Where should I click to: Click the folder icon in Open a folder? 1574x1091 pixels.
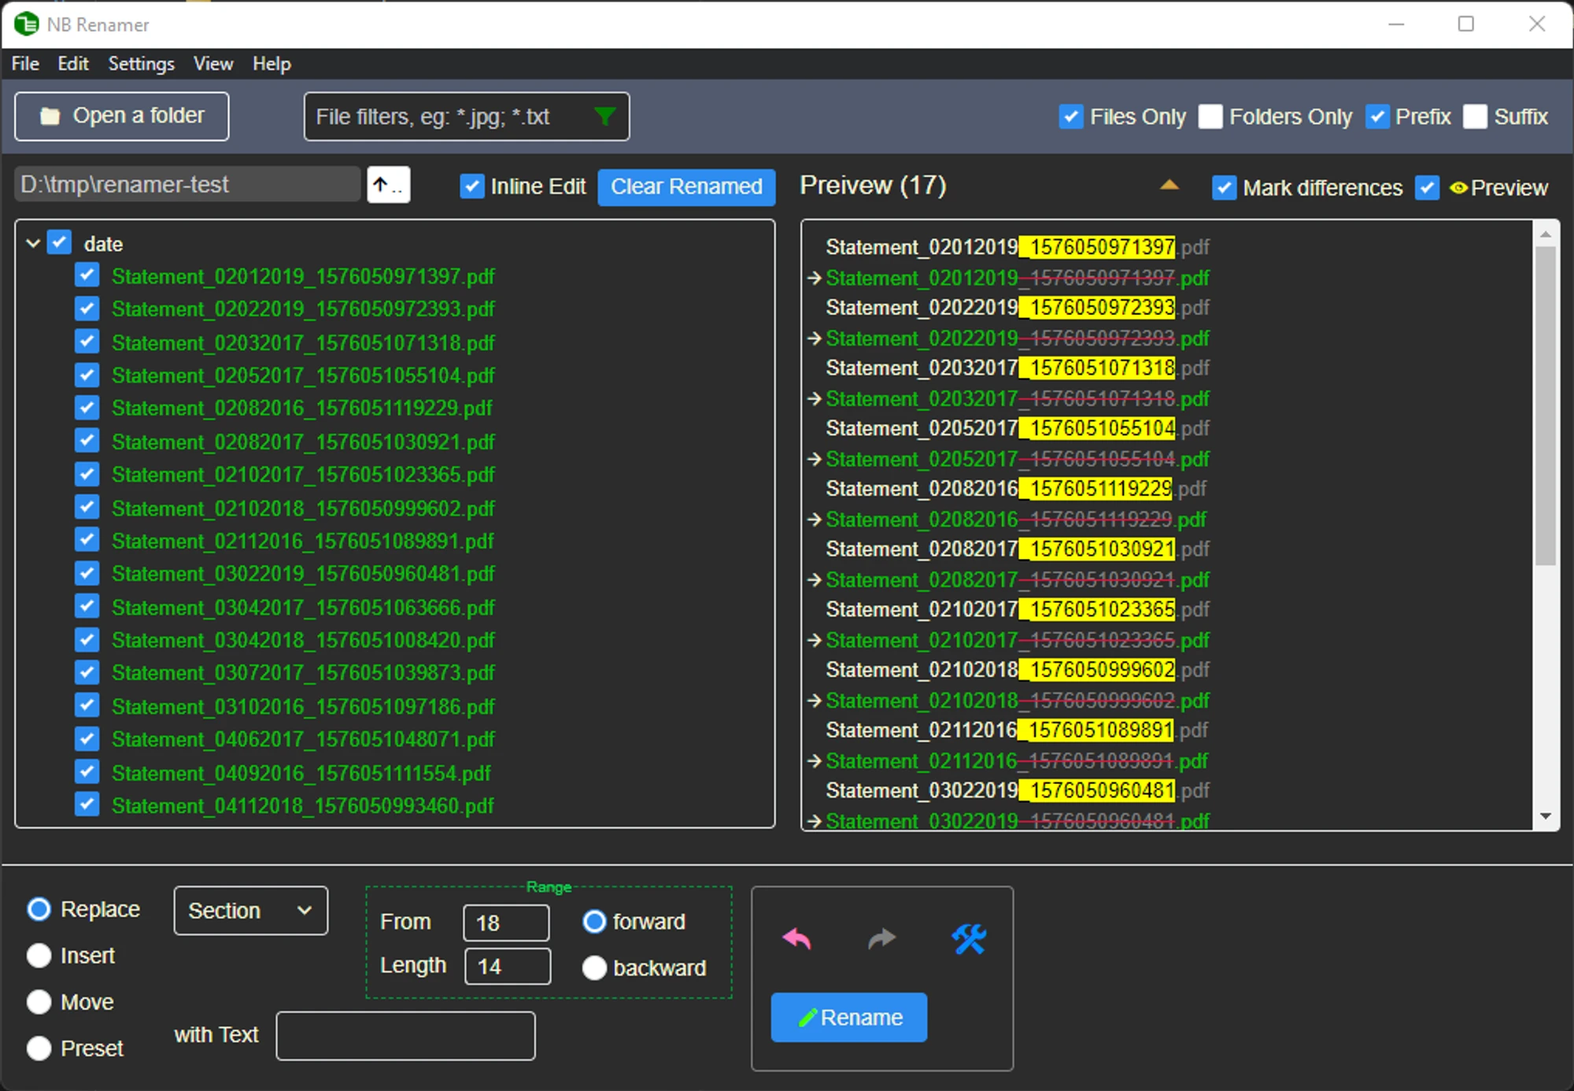(50, 115)
